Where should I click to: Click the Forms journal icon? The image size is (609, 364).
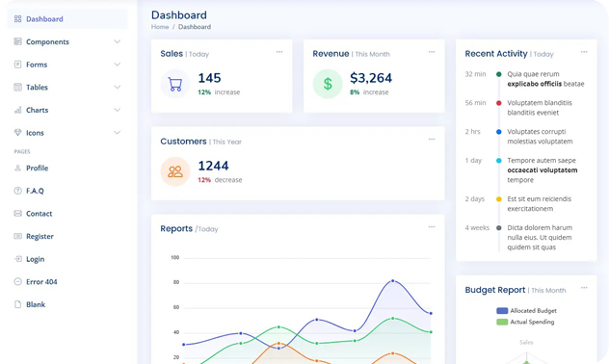(x=17, y=65)
